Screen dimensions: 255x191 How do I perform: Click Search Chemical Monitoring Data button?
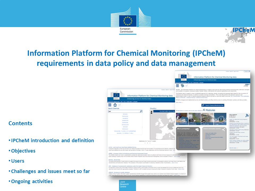pos(213,105)
